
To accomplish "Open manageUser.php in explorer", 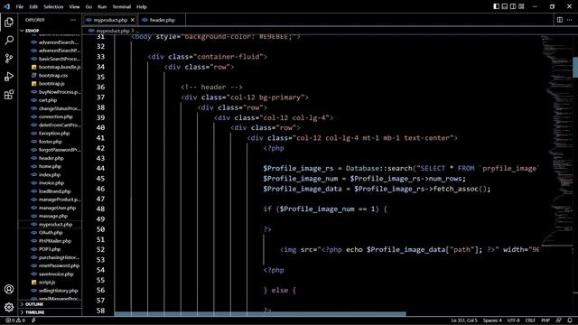I will tap(57, 208).
